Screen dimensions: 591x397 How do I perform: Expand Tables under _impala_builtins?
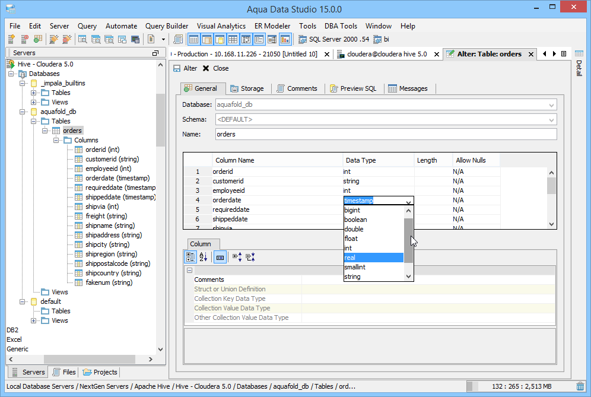(34, 93)
